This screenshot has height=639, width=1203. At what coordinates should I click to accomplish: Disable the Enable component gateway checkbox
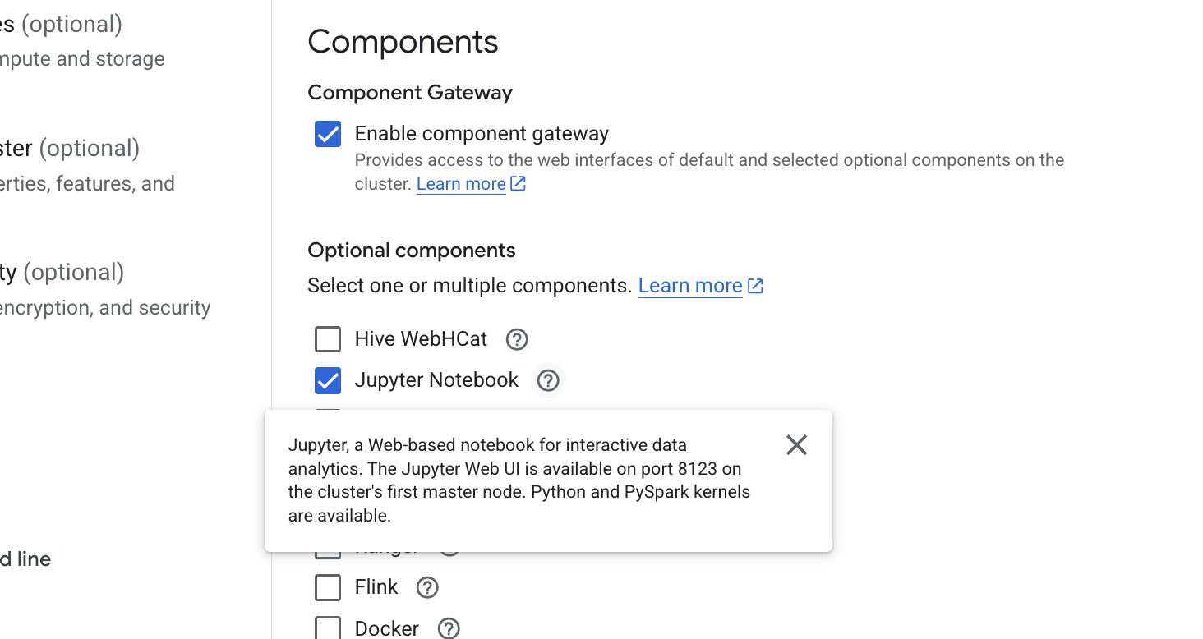[x=327, y=133]
